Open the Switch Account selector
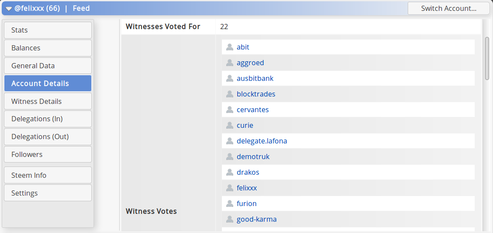Image resolution: width=493 pixels, height=233 pixels. [449, 8]
